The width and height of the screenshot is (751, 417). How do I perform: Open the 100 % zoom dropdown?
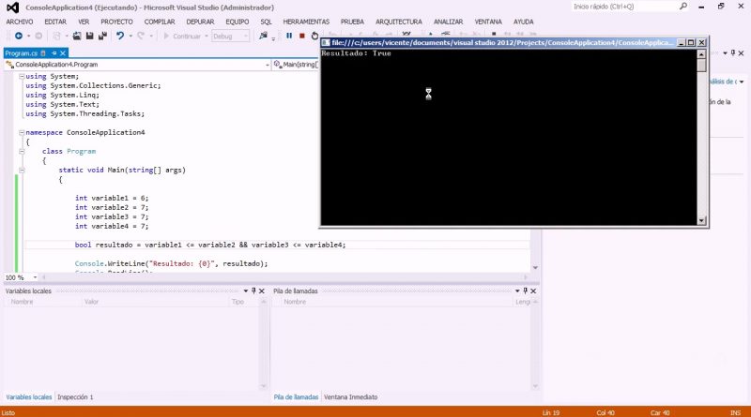pyautogui.click(x=35, y=277)
